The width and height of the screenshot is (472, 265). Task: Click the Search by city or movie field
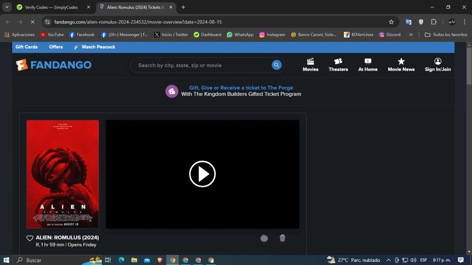pos(201,65)
